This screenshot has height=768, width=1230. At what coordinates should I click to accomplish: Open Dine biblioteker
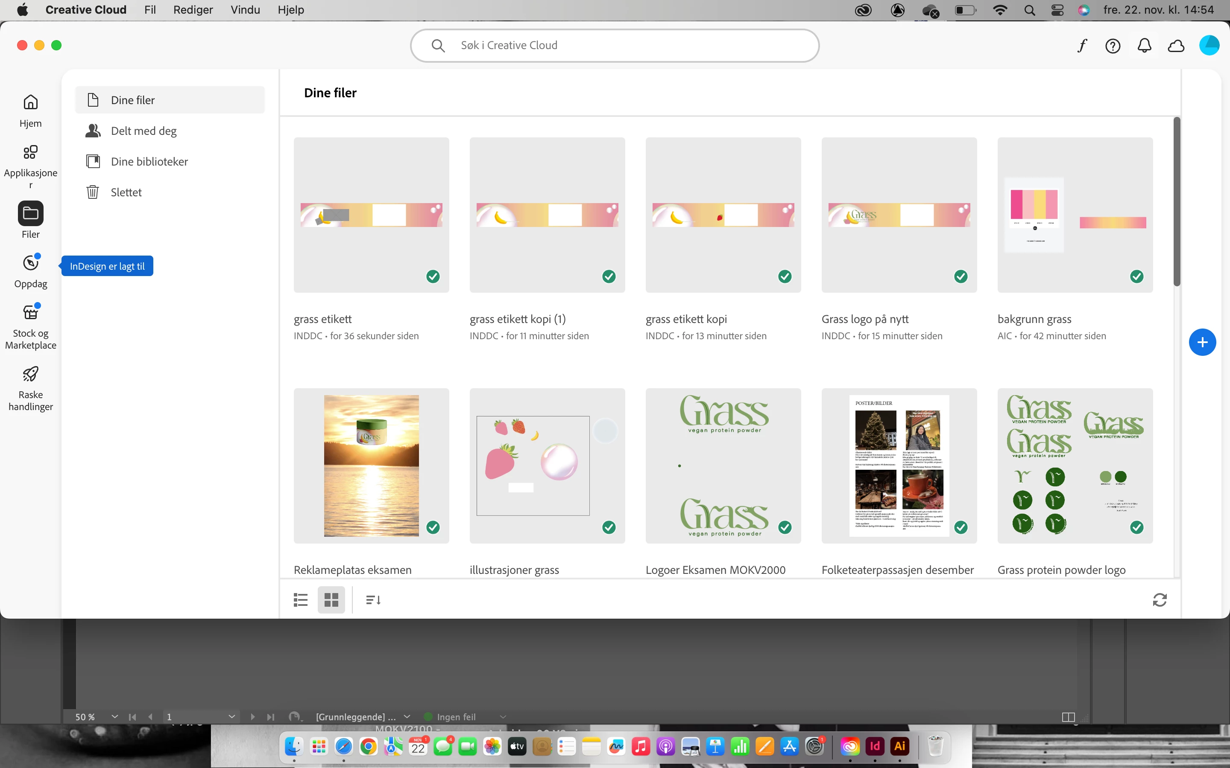pos(170,162)
